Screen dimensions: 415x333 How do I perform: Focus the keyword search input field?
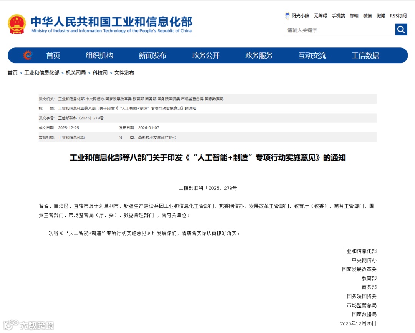click(340, 30)
